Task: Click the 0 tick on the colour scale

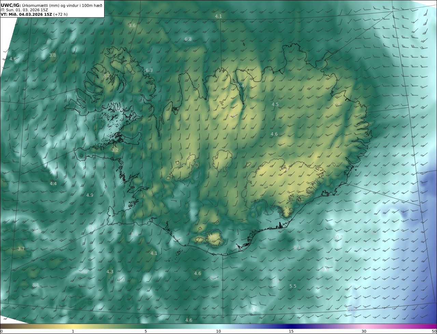Action: tap(1, 332)
